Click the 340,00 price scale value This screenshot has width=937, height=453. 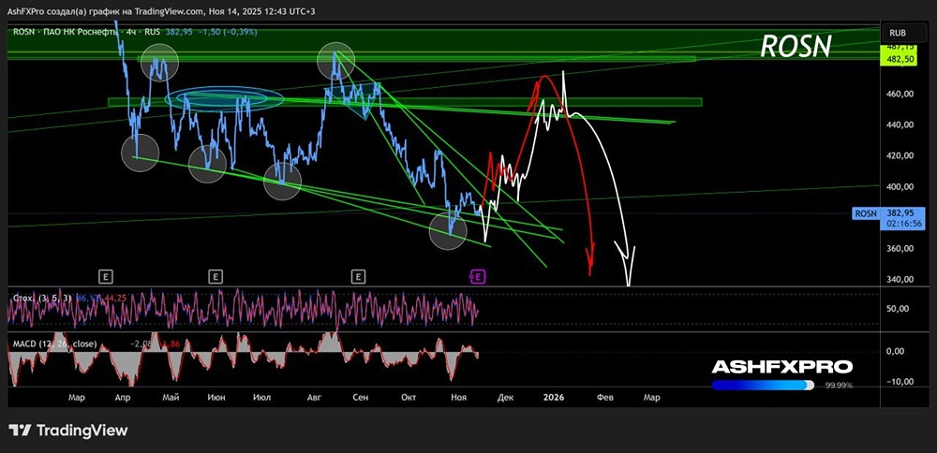(x=900, y=279)
